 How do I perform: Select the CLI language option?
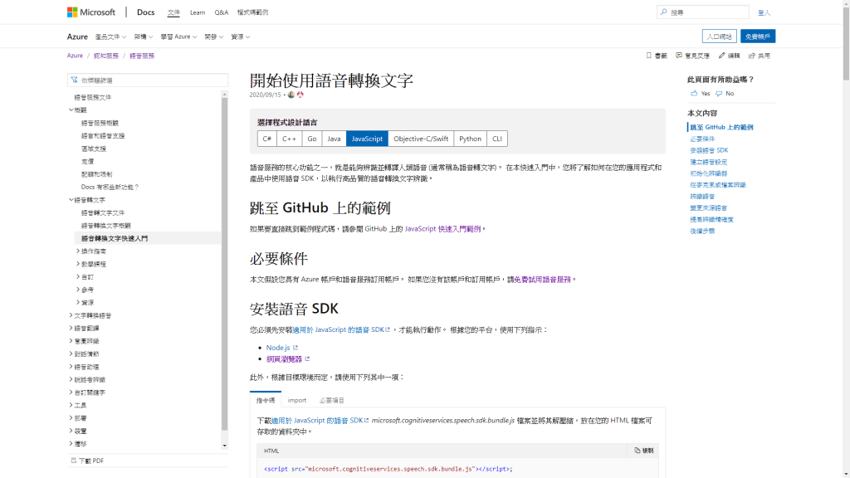[x=497, y=139]
